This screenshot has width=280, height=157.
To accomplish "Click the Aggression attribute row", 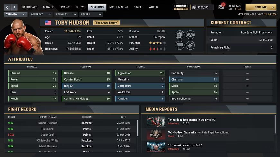I will coord(140,73).
